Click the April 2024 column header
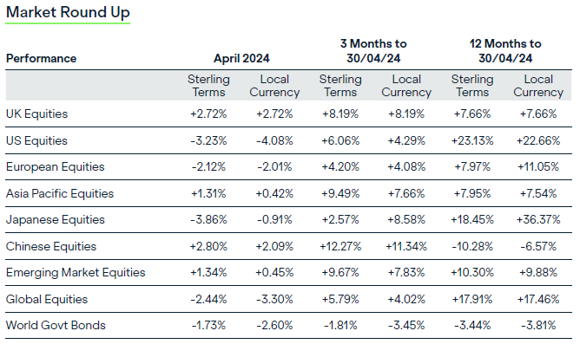Image resolution: width=580 pixels, height=344 pixels. (241, 58)
